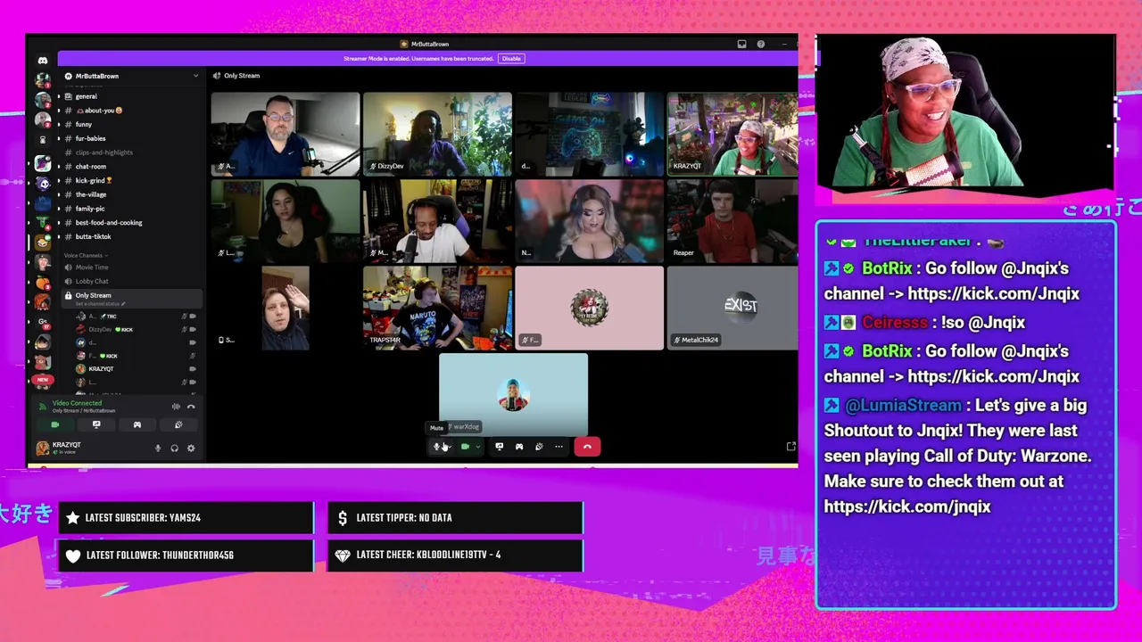
Task: Disconnect via phone icon beside Video Connected
Action: (x=191, y=407)
